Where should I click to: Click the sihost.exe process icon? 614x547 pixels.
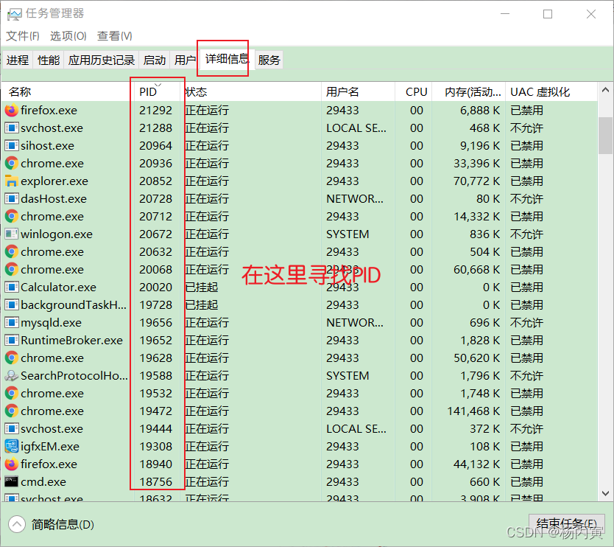[11, 145]
